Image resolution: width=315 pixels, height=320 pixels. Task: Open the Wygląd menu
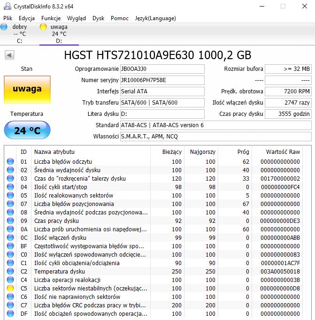[x=77, y=18]
